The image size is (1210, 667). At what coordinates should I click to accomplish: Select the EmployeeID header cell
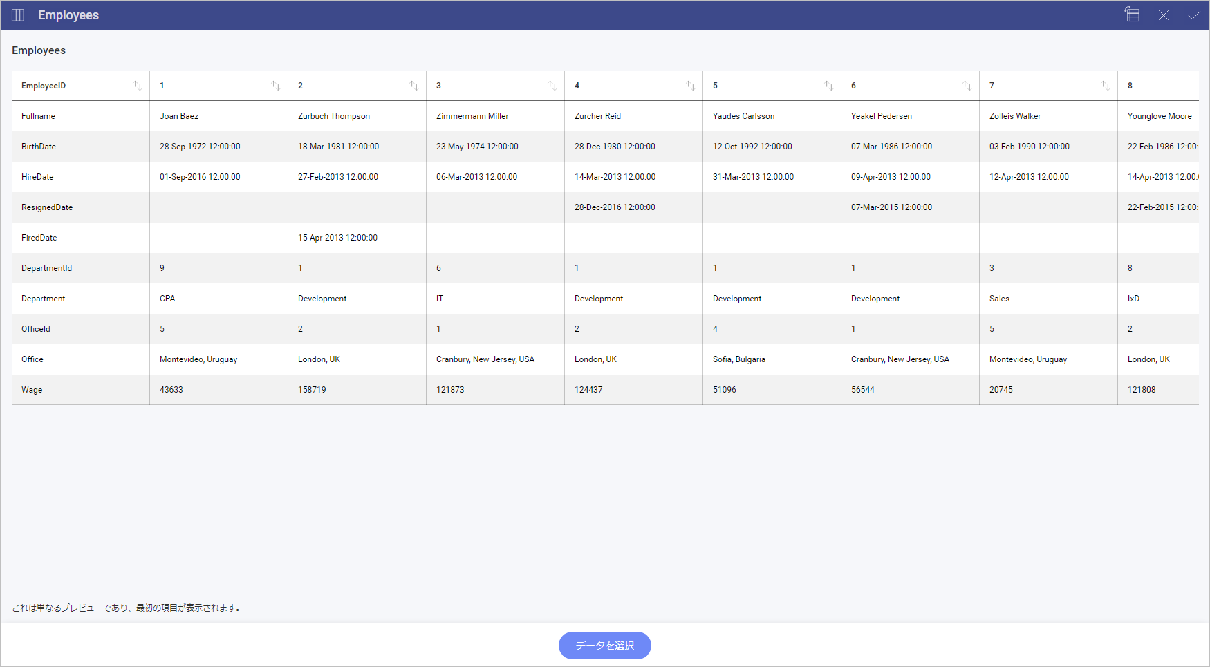(81, 86)
